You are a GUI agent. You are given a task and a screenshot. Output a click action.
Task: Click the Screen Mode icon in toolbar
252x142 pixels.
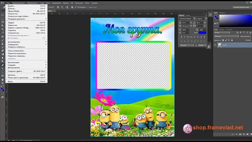click(2, 97)
